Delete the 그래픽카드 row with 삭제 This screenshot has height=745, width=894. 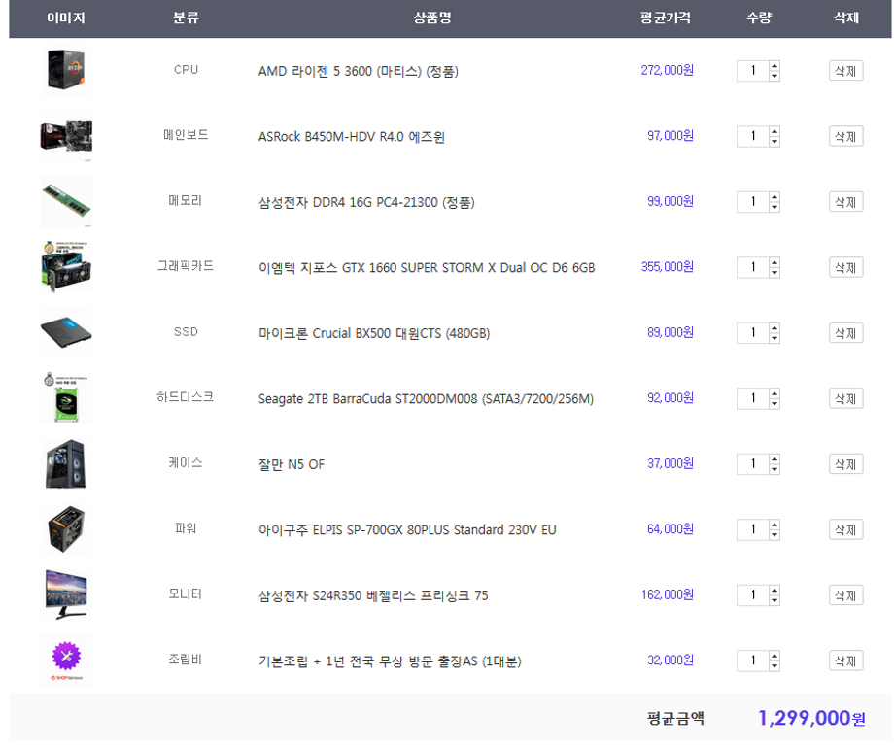(x=845, y=267)
